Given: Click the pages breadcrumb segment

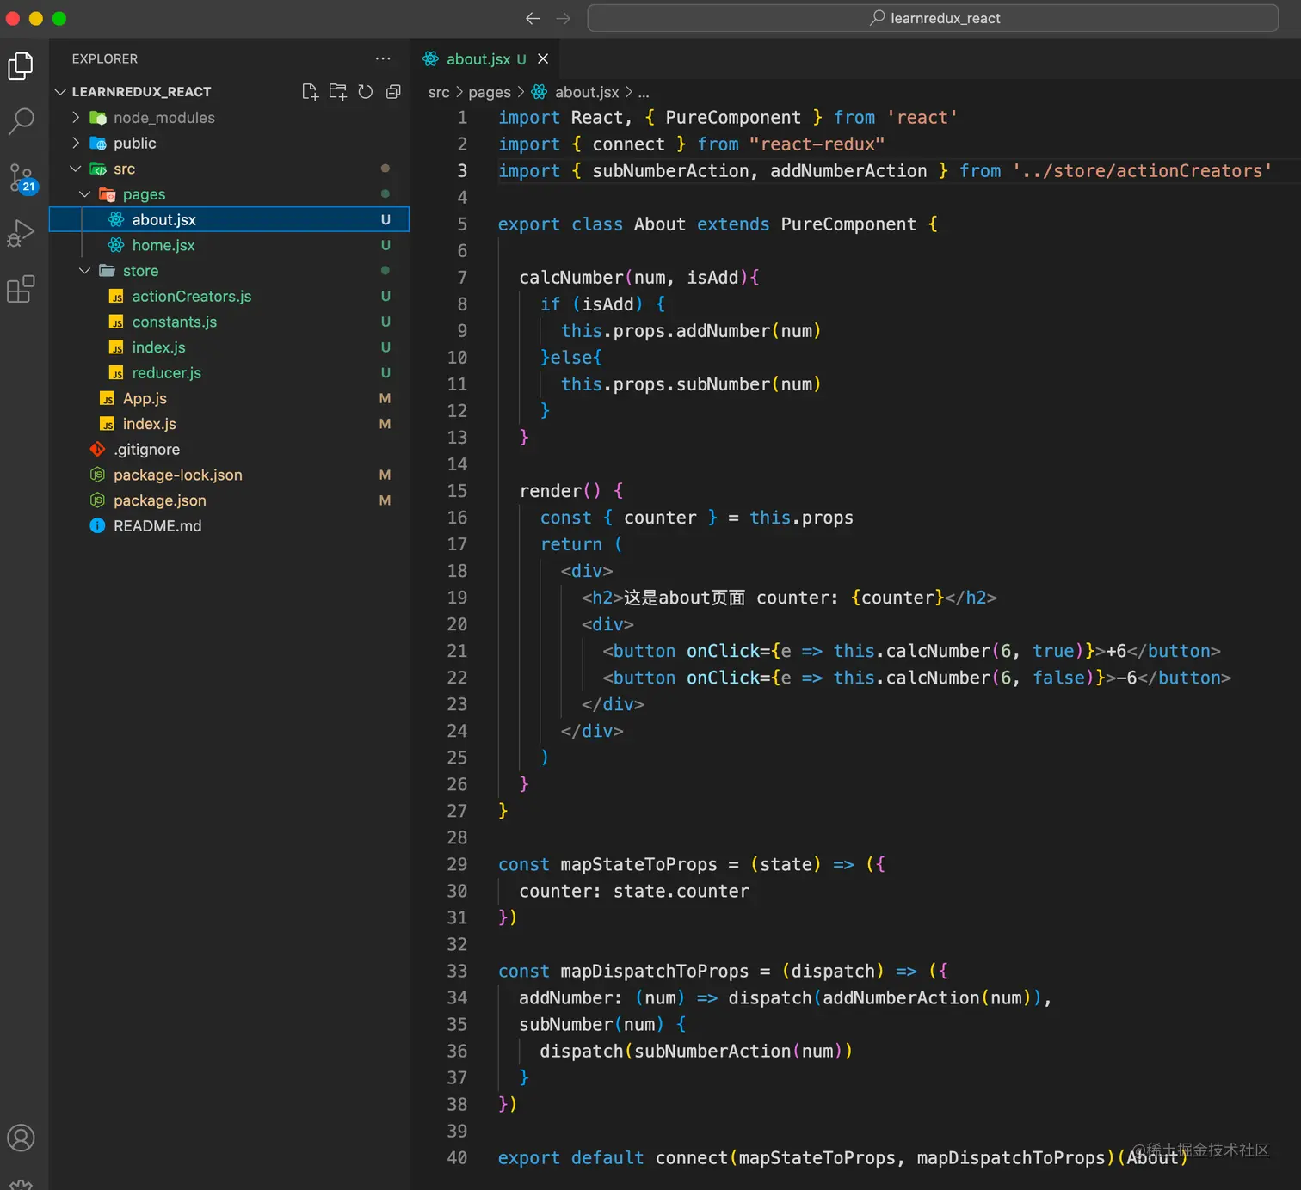Looking at the screenshot, I should pyautogui.click(x=489, y=92).
